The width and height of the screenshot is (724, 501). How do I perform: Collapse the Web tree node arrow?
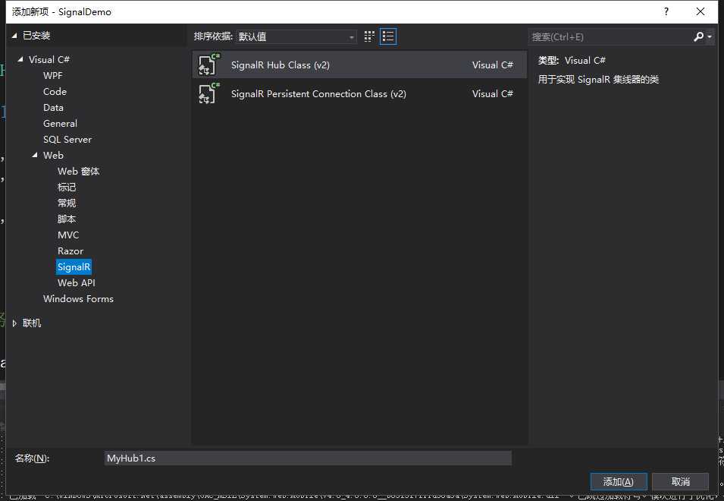point(35,155)
